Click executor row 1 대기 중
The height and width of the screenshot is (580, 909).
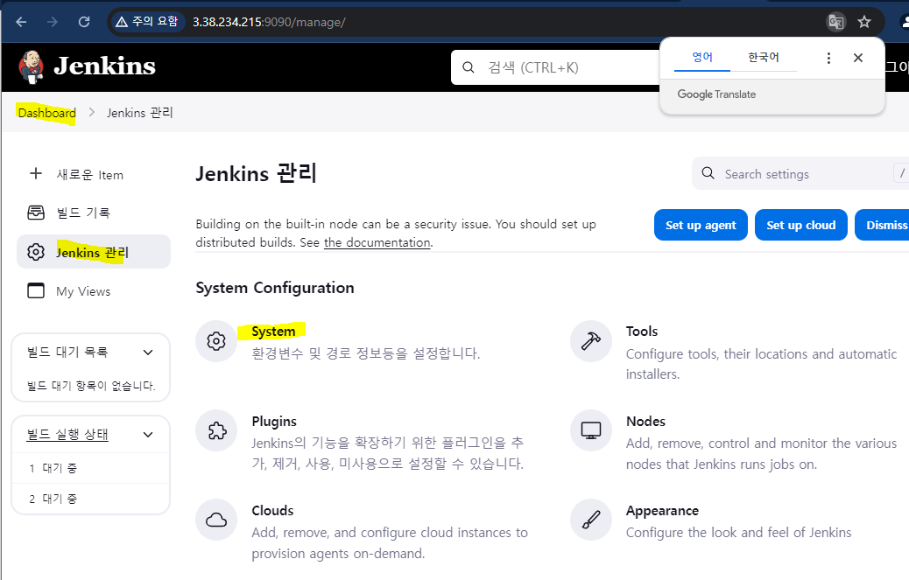(91, 468)
